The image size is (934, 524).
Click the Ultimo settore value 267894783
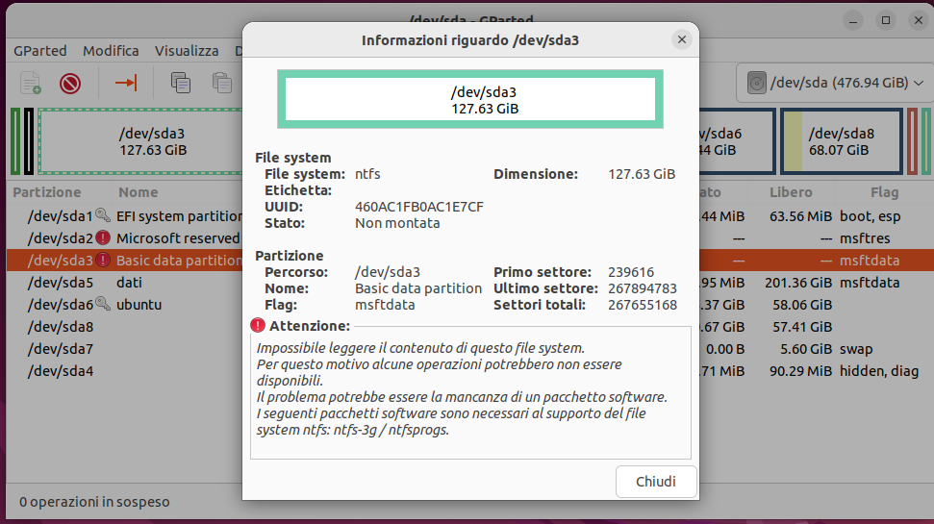coord(643,288)
